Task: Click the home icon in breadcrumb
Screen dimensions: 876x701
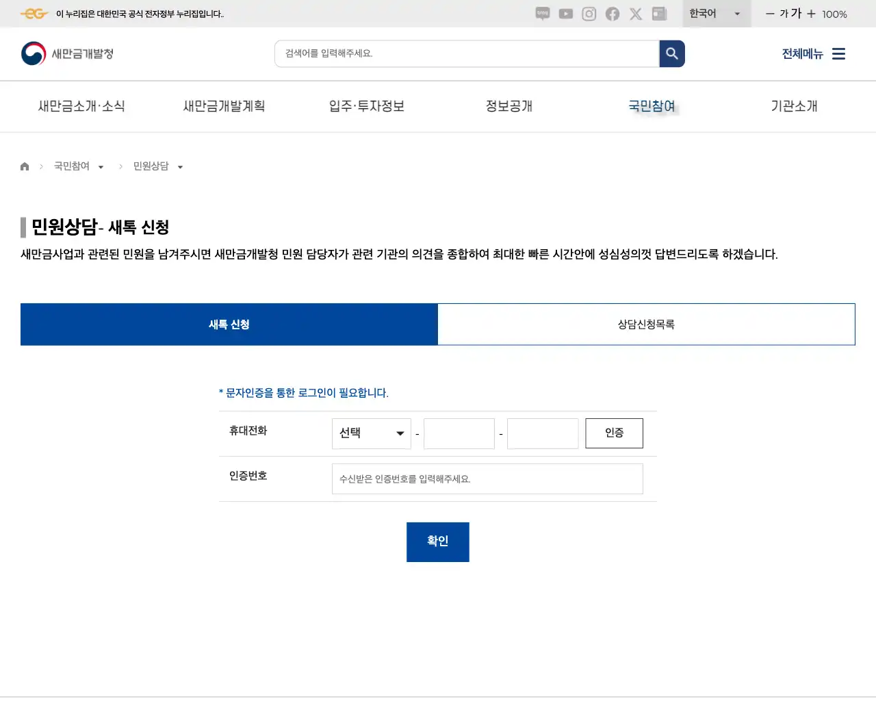Action: click(25, 166)
